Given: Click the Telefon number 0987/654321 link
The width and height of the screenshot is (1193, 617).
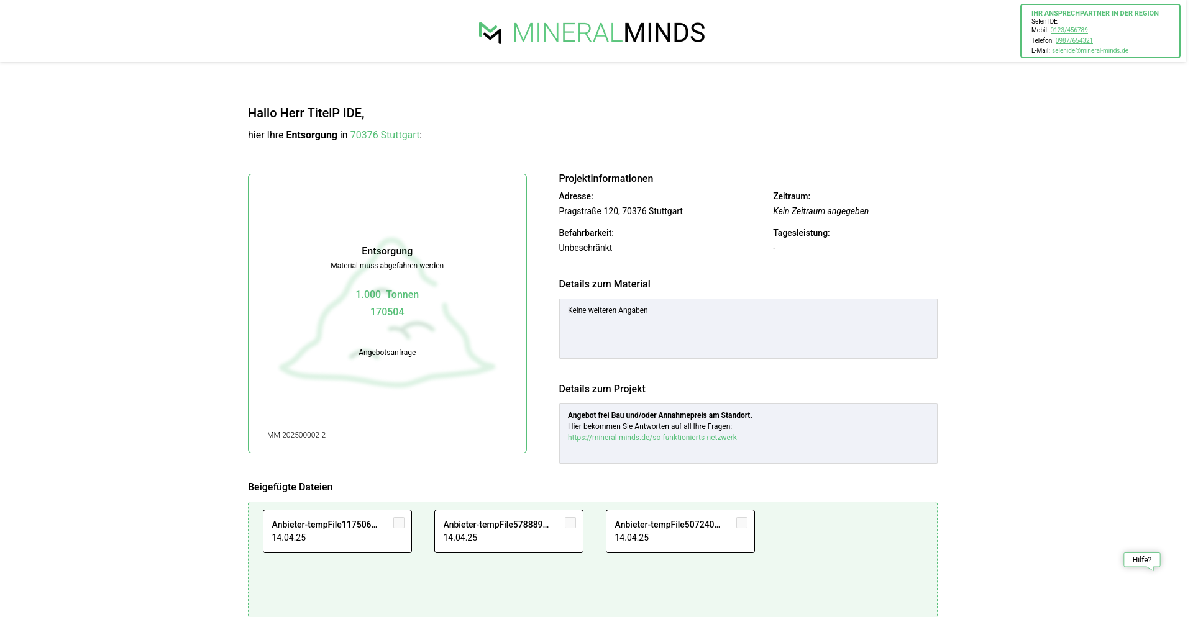Looking at the screenshot, I should click(x=1074, y=41).
